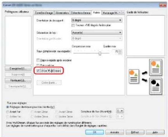
Task: Expand the Orientation du document dropdown
Action: 97,20
